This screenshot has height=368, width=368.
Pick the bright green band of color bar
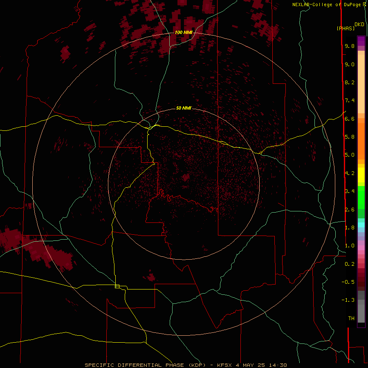pos(361,197)
